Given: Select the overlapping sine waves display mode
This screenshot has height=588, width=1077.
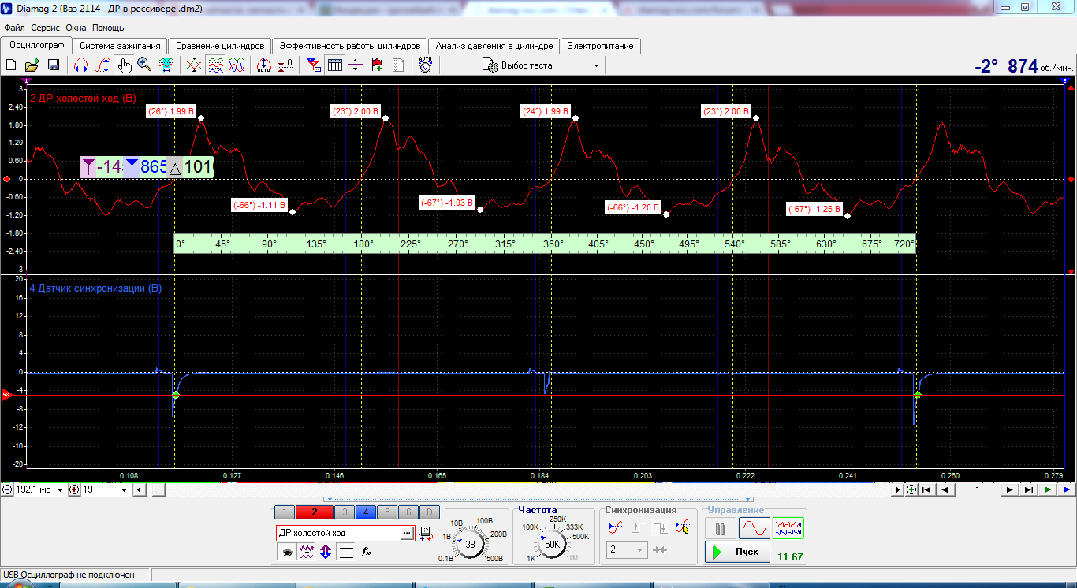Looking at the screenshot, I should [x=236, y=65].
